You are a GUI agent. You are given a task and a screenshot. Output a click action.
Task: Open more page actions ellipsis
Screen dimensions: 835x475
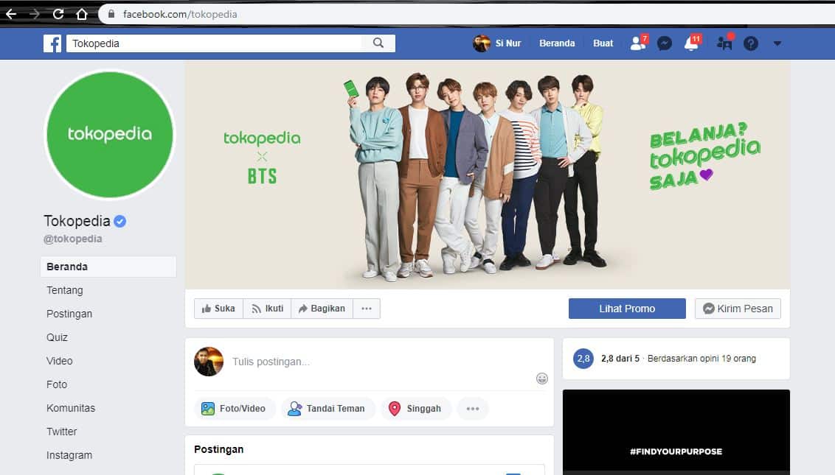click(x=367, y=309)
